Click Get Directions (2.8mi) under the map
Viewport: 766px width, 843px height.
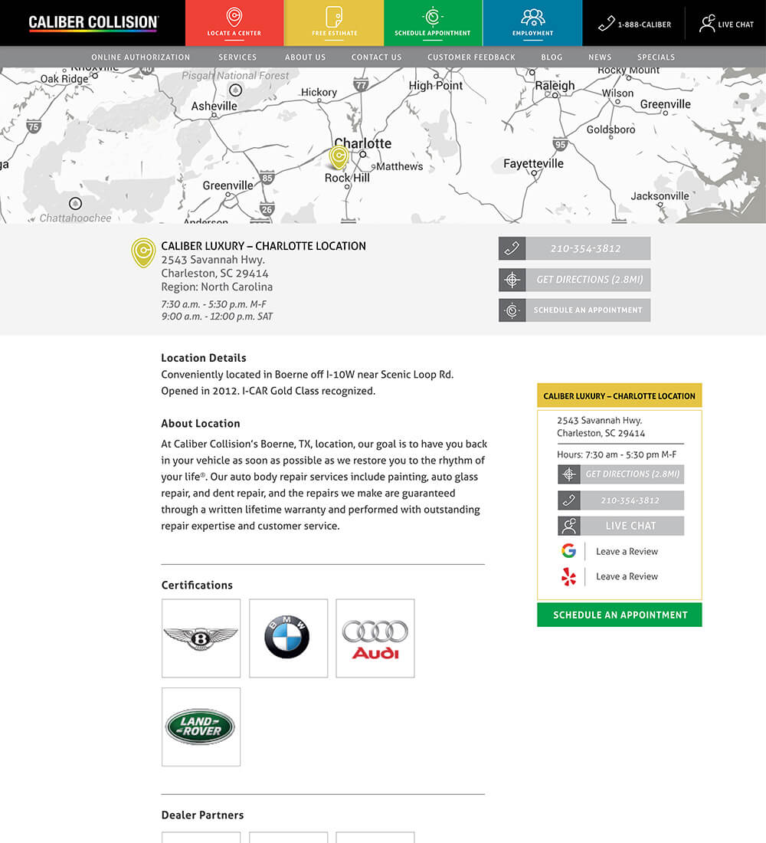pos(574,280)
